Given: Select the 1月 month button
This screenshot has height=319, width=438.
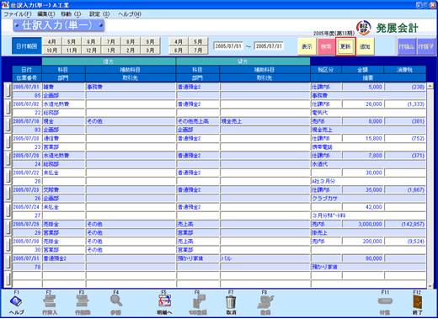Looking at the screenshot, I should pyautogui.click(x=111, y=51).
